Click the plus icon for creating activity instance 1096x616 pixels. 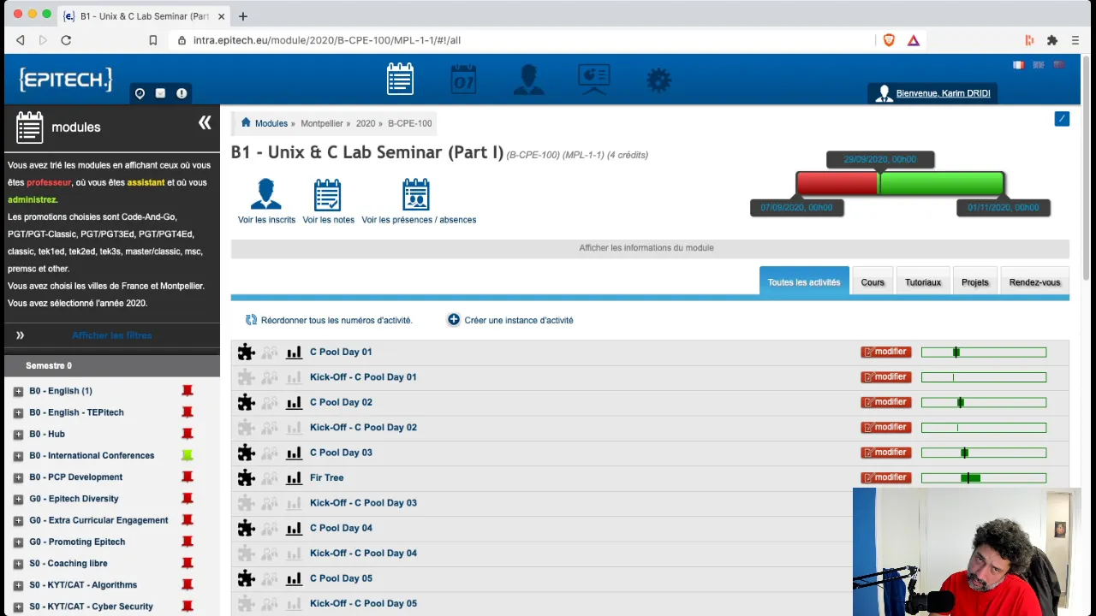click(x=454, y=320)
